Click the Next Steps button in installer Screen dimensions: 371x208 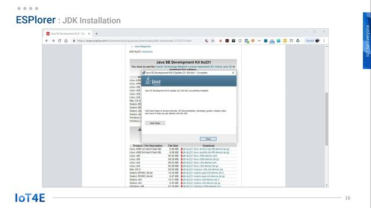155,123
